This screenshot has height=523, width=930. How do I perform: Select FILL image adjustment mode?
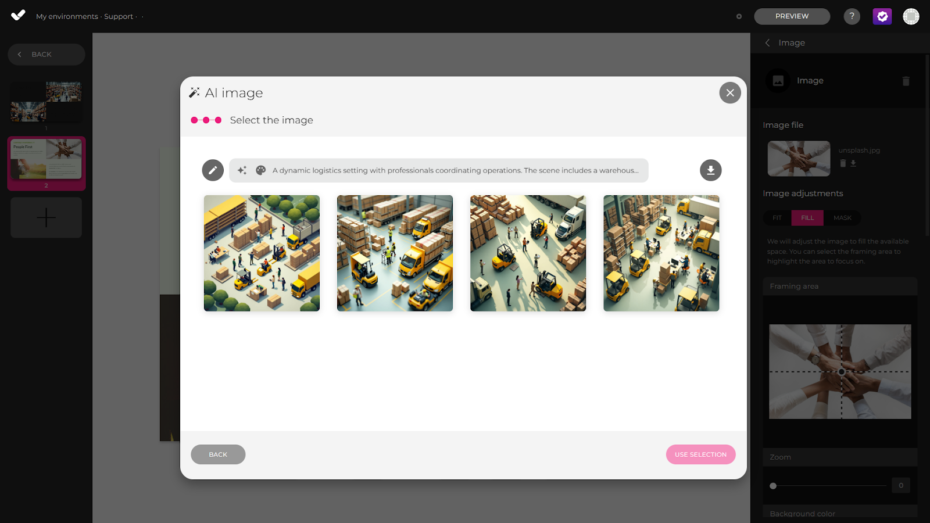point(807,218)
